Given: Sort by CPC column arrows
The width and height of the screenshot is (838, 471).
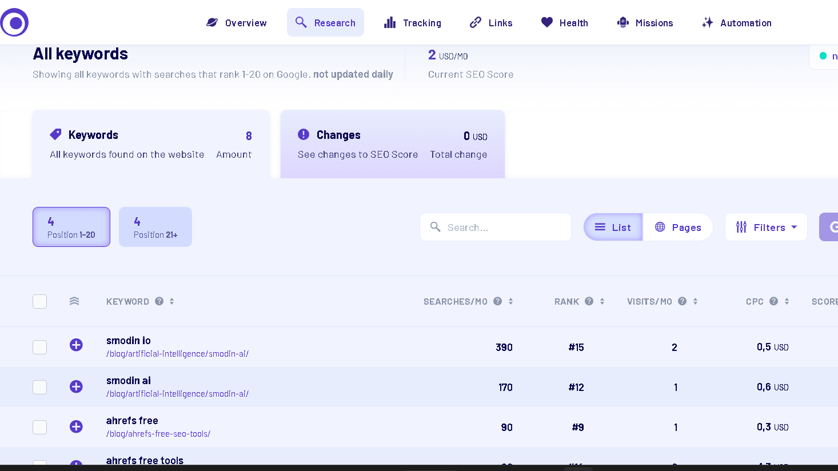Looking at the screenshot, I should point(787,301).
